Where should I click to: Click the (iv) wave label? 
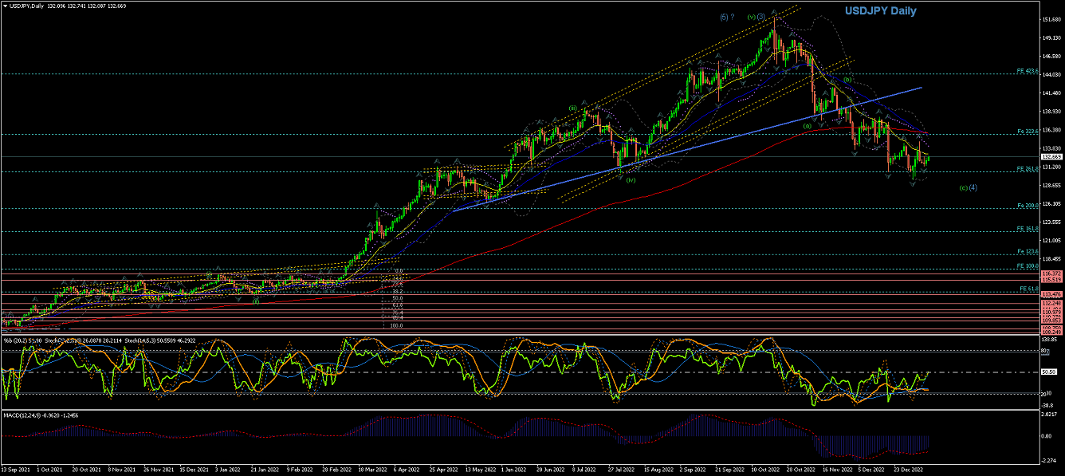click(630, 180)
